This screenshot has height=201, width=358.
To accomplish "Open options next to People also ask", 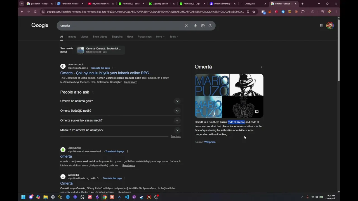I will (x=93, y=92).
